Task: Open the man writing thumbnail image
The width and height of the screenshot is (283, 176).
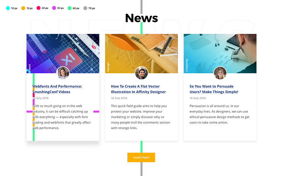Action: coord(220,53)
